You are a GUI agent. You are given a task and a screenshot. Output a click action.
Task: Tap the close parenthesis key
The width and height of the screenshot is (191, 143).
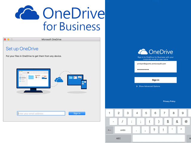coord(159,122)
